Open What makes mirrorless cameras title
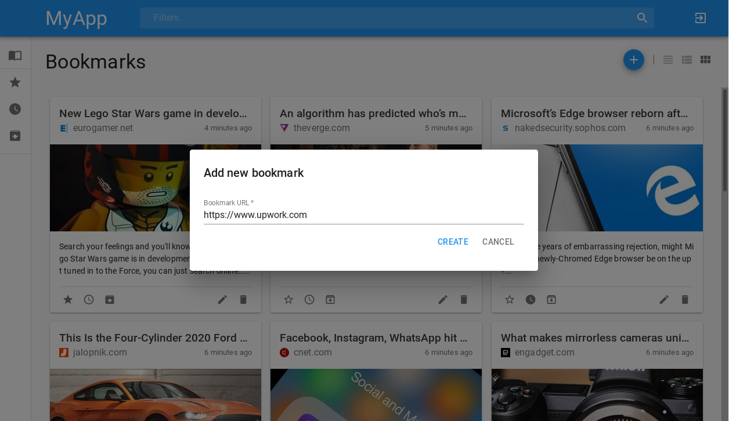The width and height of the screenshot is (729, 421). point(595,338)
